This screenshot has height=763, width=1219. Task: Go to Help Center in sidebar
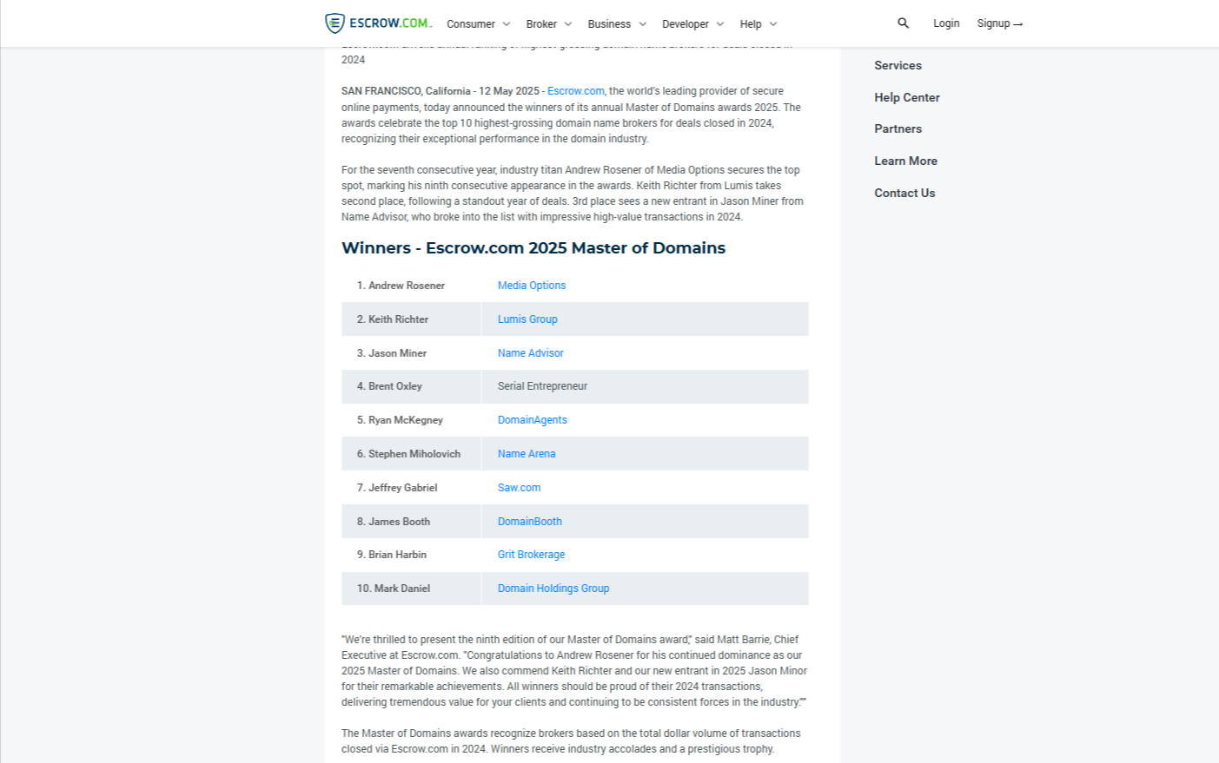point(907,97)
